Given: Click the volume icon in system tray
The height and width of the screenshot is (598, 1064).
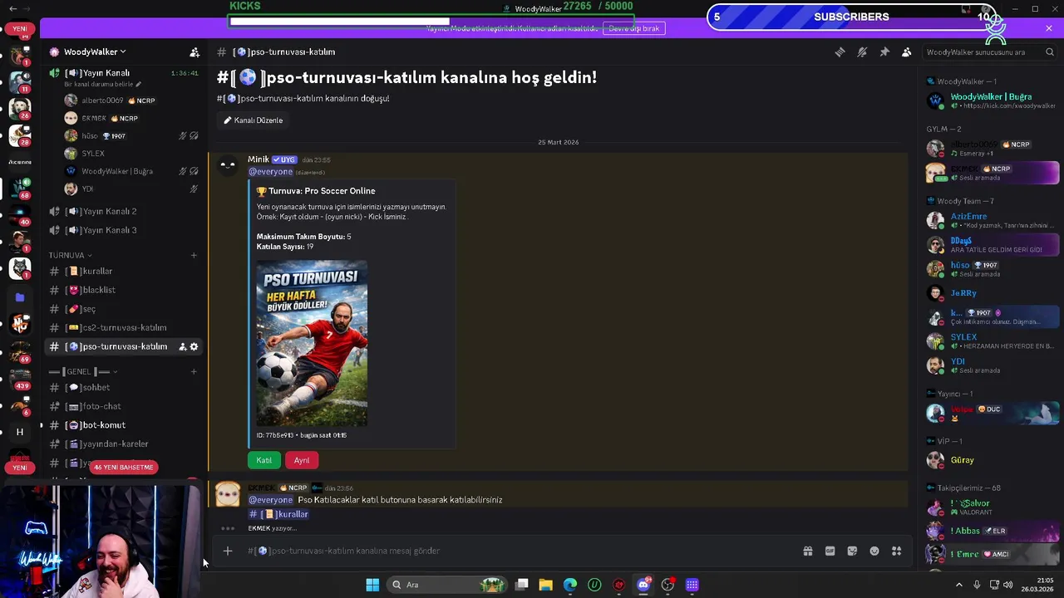Looking at the screenshot, I should point(1007,585).
